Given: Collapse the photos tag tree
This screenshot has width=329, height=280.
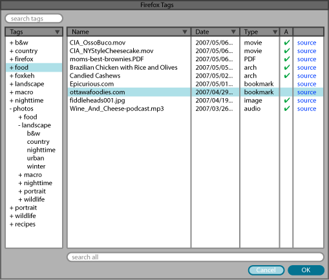Looking at the screenshot, I should [10, 109].
